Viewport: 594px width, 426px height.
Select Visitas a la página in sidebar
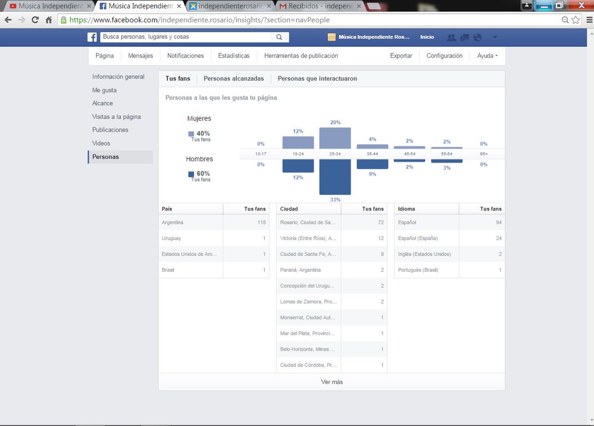[x=116, y=117]
